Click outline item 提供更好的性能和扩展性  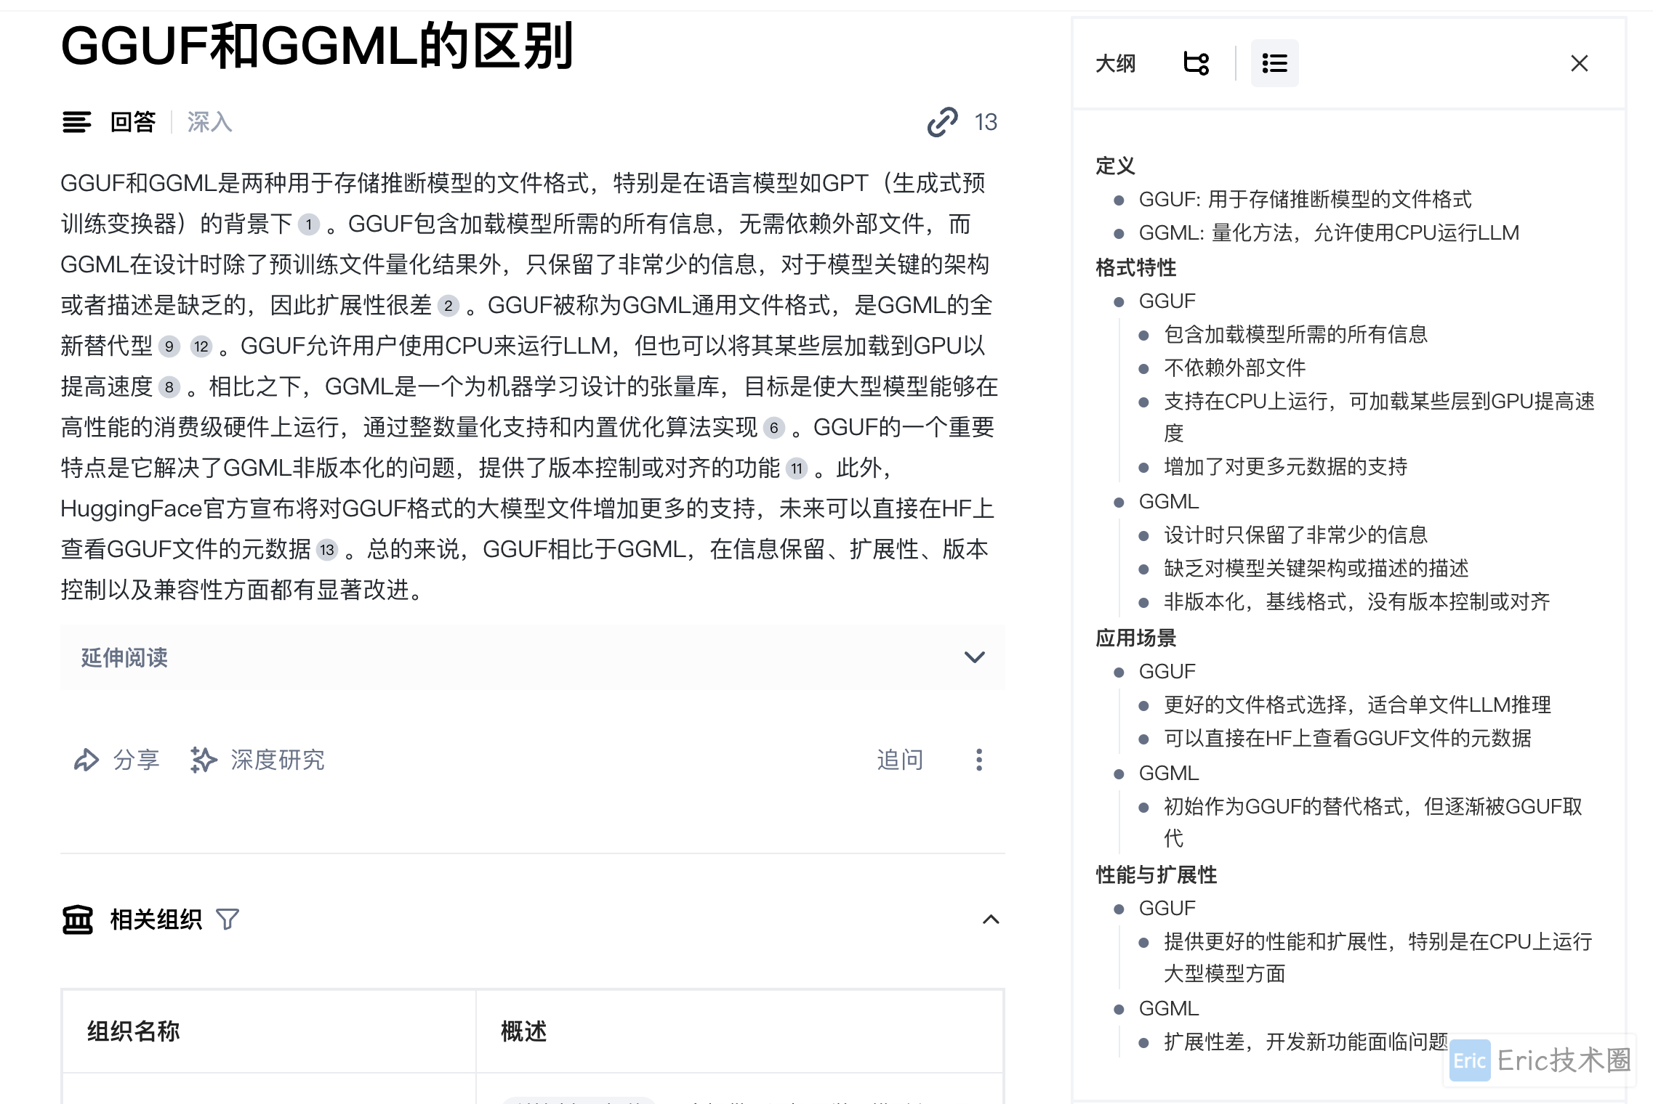[1378, 957]
